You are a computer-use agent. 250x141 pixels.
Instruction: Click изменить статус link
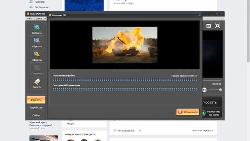[x=123, y=3]
